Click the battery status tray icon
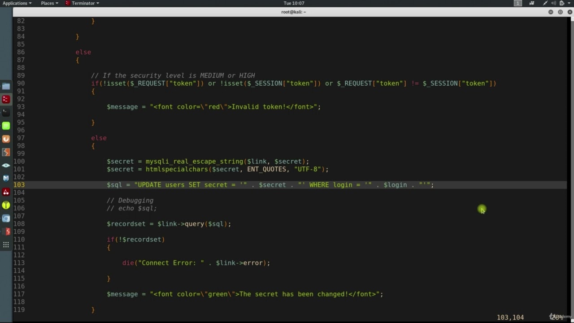574x323 pixels. [x=561, y=3]
